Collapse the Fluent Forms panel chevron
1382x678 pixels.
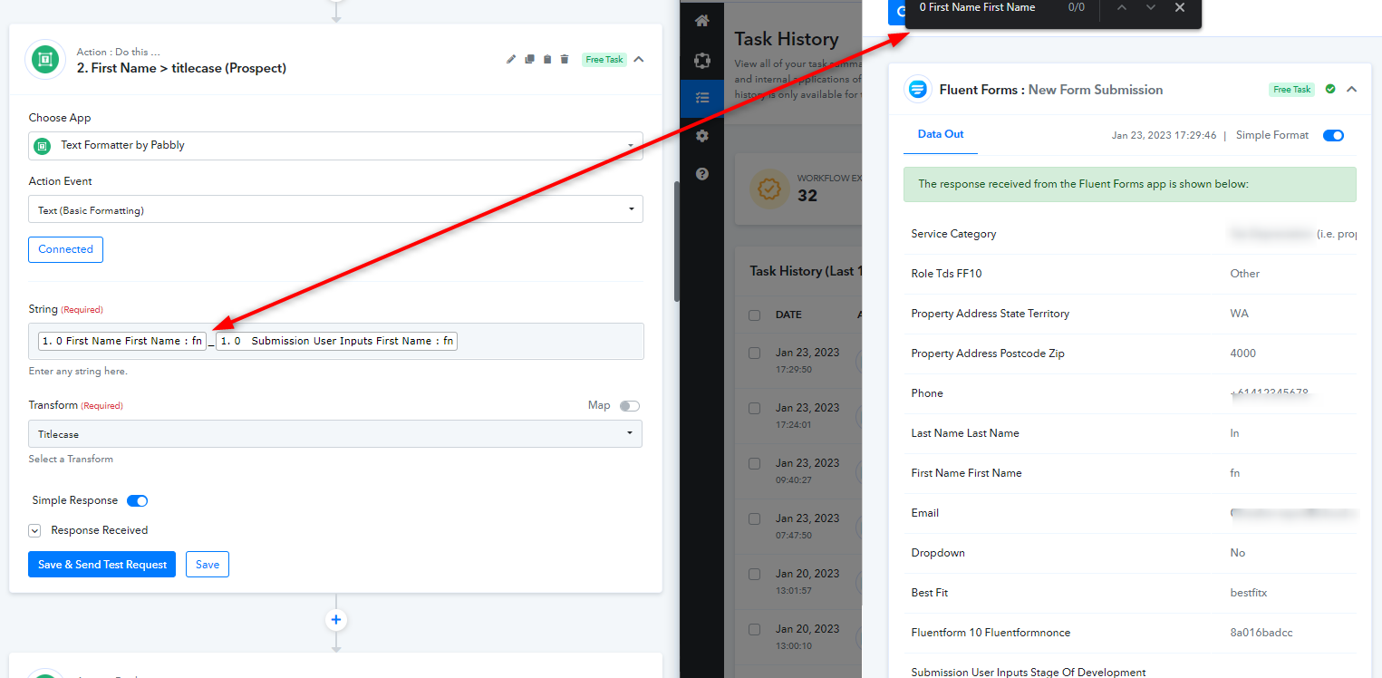pyautogui.click(x=1351, y=90)
